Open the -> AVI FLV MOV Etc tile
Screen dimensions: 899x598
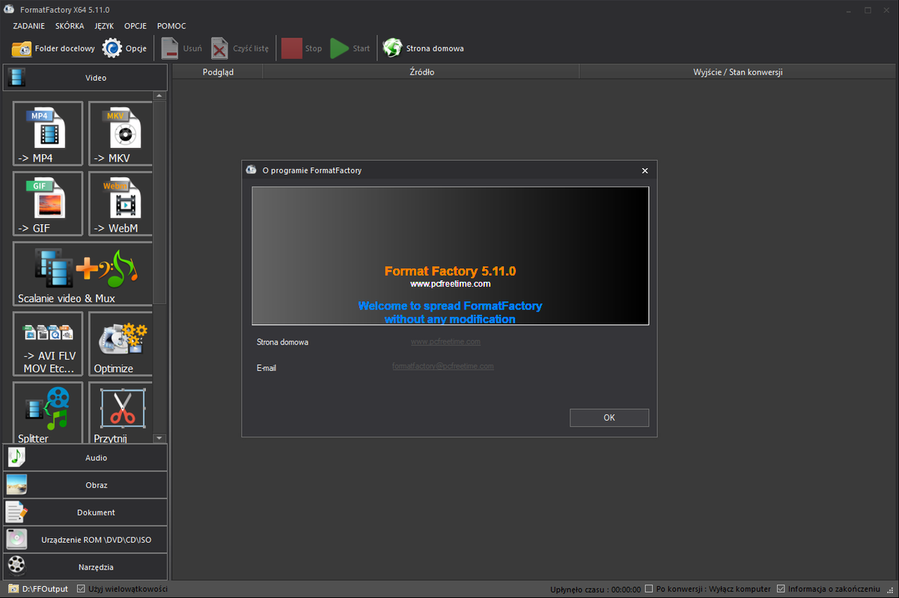(x=48, y=344)
